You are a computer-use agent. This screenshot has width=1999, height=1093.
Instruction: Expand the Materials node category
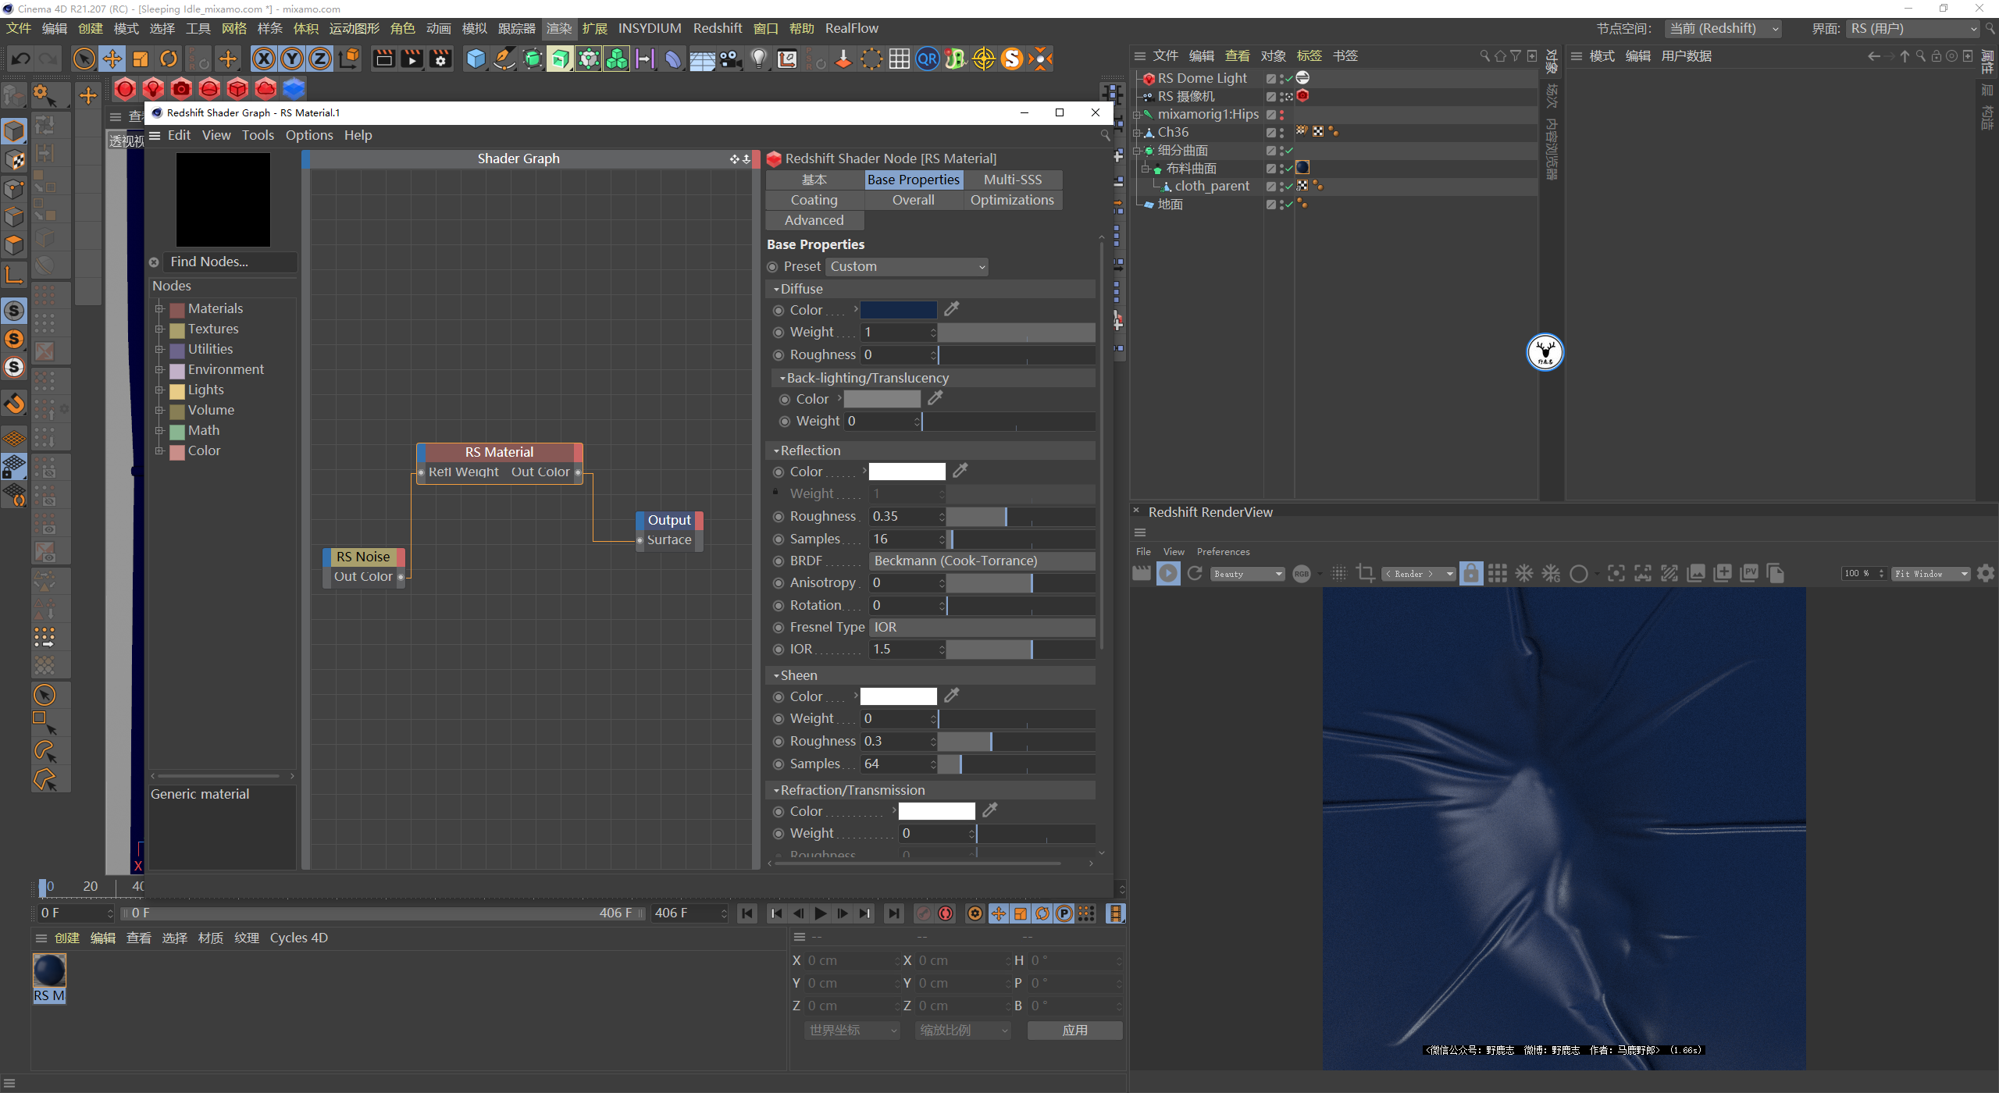coord(159,309)
